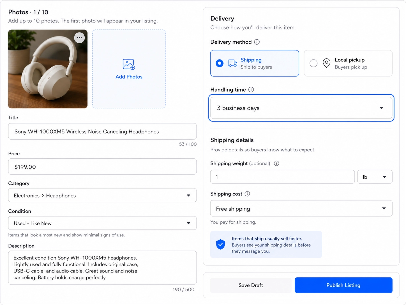Click the Price field showing $199.00
The width and height of the screenshot is (406, 305).
pyautogui.click(x=102, y=167)
